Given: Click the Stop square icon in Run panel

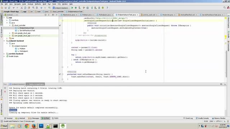Looking at the screenshot, I should 5,88.
